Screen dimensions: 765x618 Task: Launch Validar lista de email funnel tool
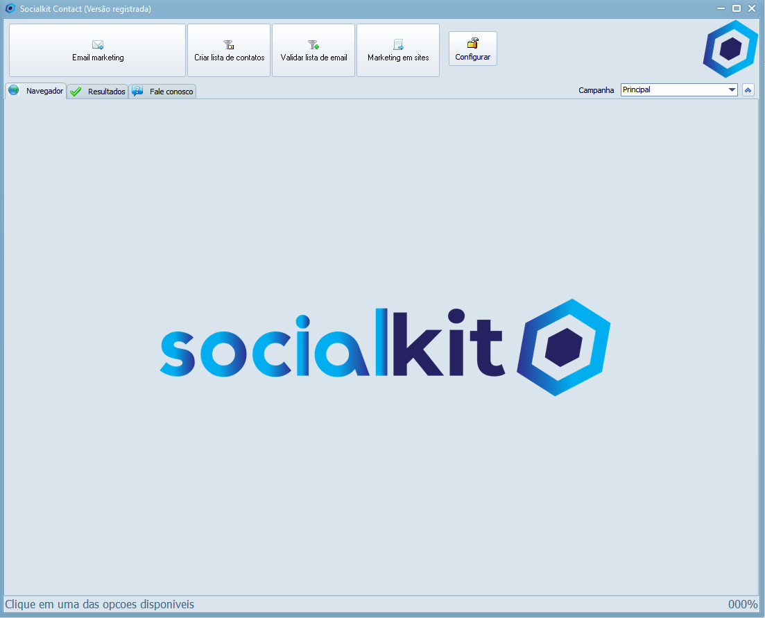pyautogui.click(x=313, y=51)
